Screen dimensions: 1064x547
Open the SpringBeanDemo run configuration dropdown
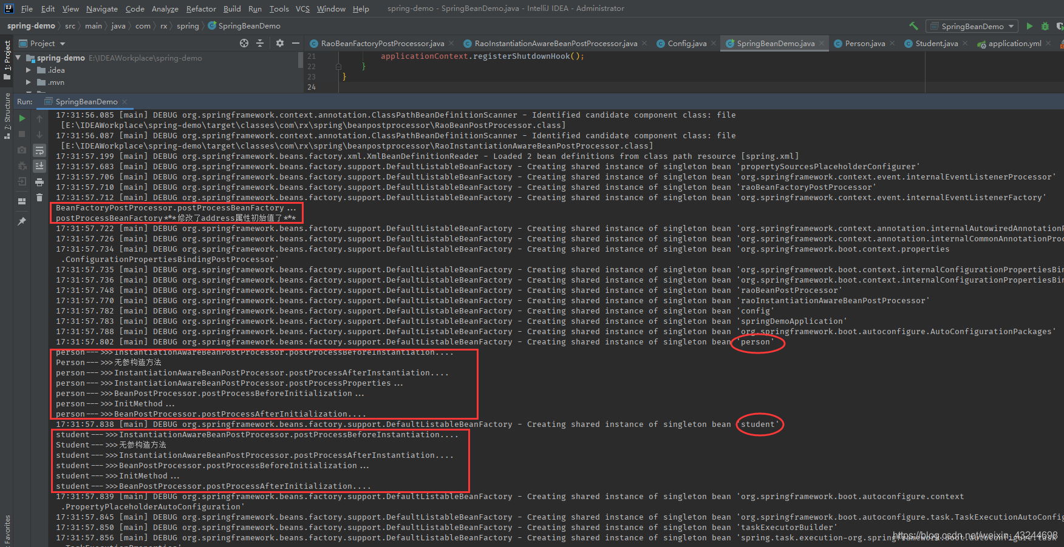coord(972,26)
